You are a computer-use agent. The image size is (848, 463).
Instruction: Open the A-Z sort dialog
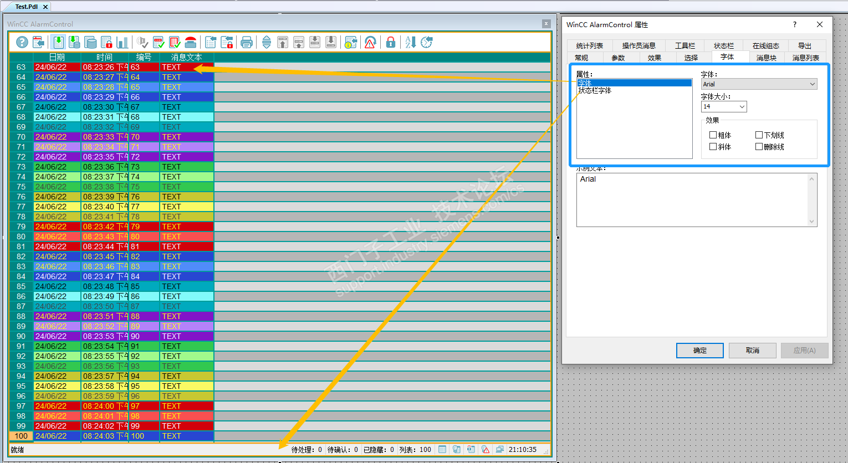click(x=411, y=42)
